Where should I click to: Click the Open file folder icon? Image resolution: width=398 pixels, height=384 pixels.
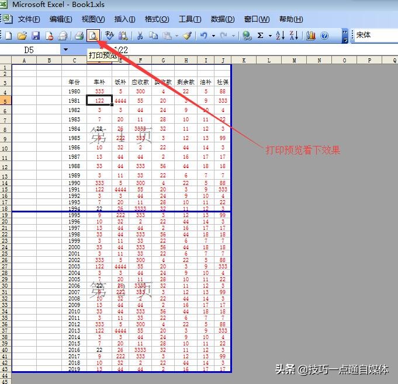(22, 36)
